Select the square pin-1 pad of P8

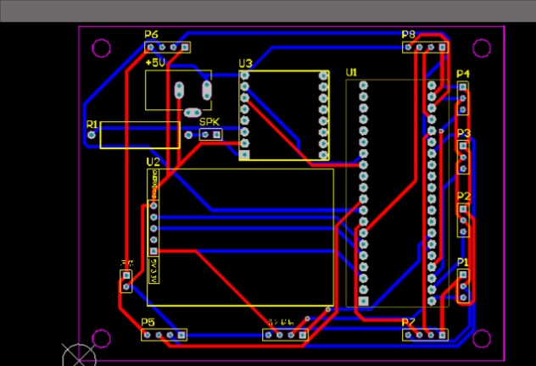pyautogui.click(x=443, y=47)
